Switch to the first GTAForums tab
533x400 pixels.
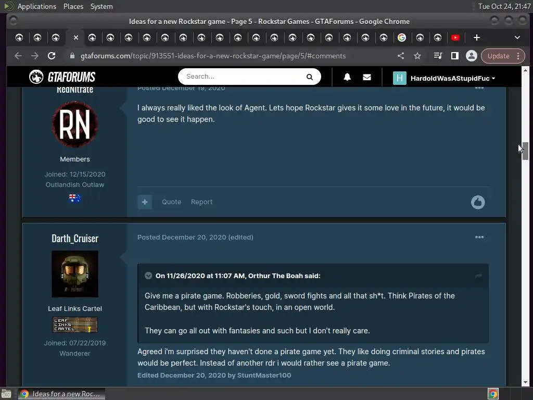[19, 37]
